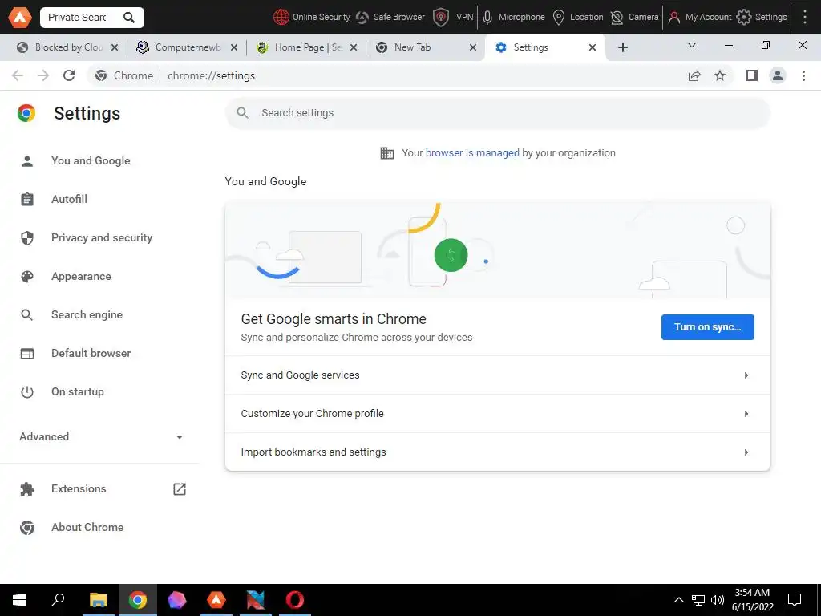The image size is (821, 616).
Task: Open Customize your Chrome profile row
Action: pos(497,413)
